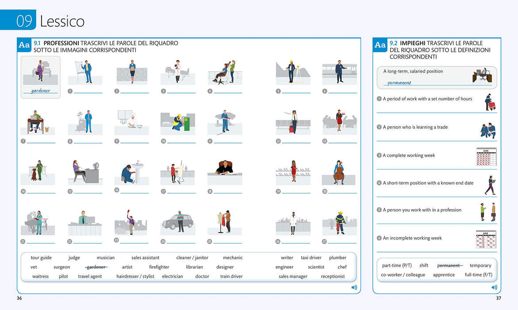The image size is (518, 310).
Task: Play audio for jobs exercise 9.2
Action: (494, 287)
